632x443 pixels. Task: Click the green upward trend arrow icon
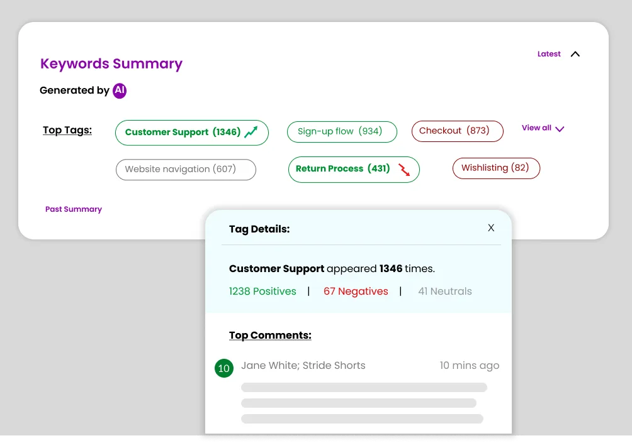[x=251, y=132]
